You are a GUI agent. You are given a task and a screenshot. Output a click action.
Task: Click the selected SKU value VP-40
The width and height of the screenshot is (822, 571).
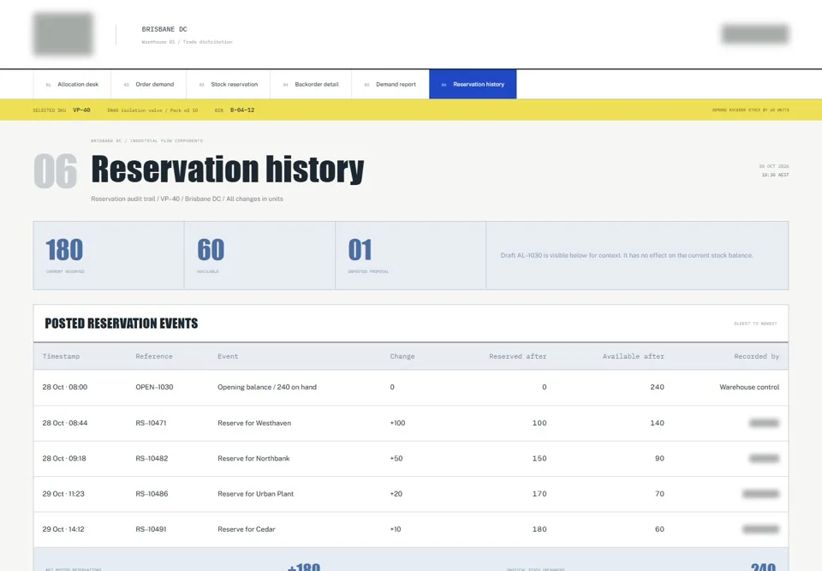coord(81,110)
